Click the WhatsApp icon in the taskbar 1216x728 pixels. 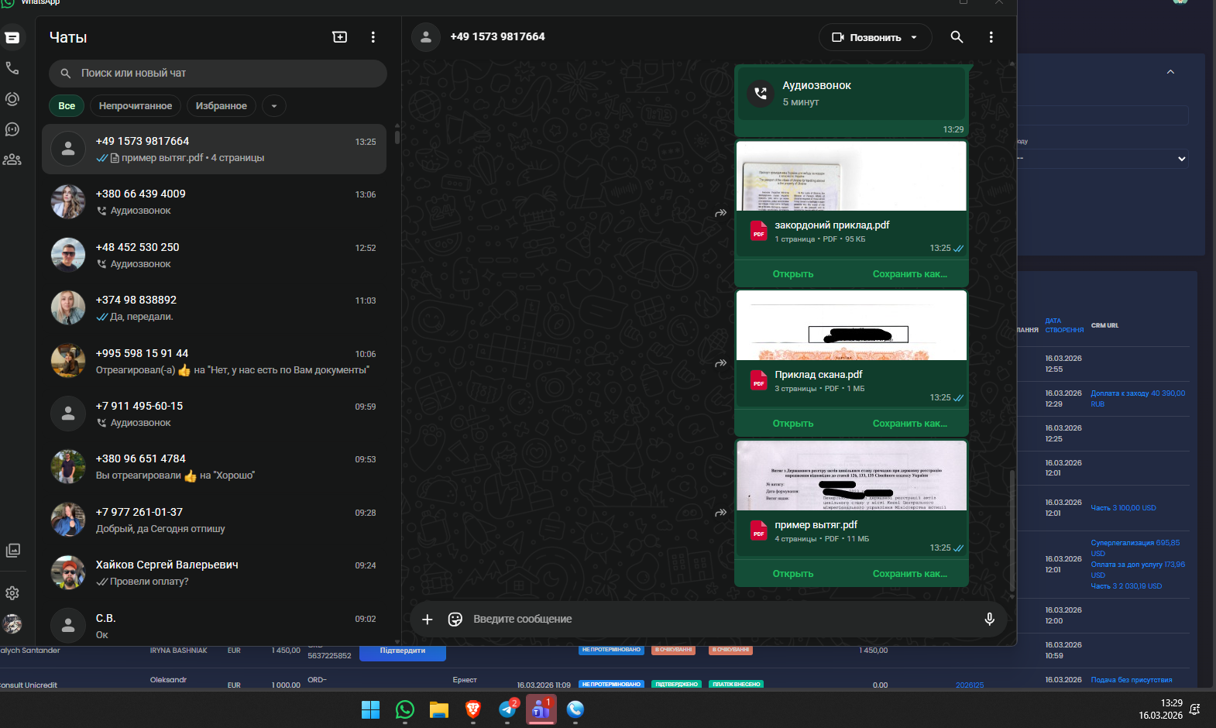405,709
